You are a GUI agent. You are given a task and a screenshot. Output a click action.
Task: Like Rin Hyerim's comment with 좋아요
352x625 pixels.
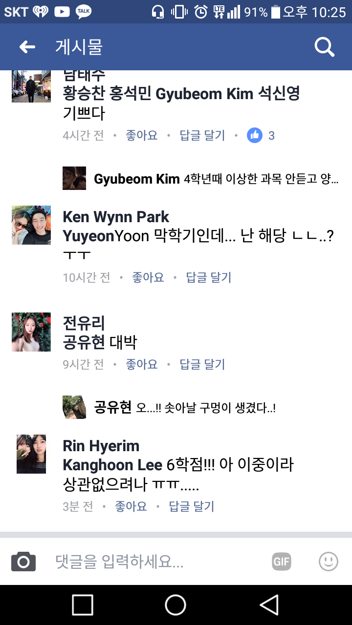point(131,506)
